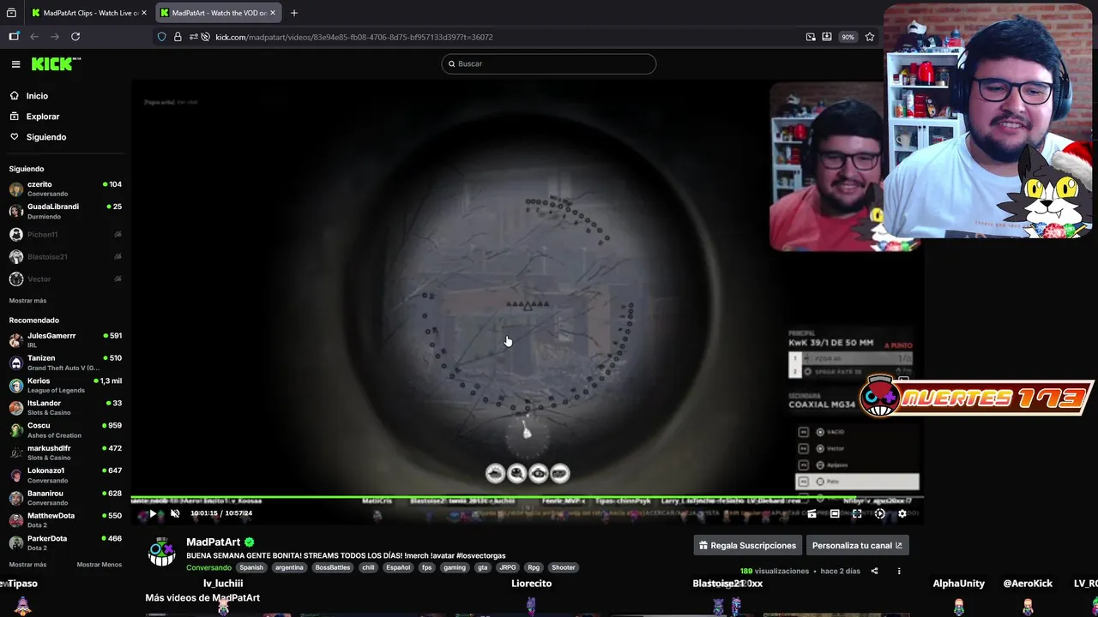The height and width of the screenshot is (617, 1098).
Task: Open Siguiendo in the sidebar
Action: point(46,137)
